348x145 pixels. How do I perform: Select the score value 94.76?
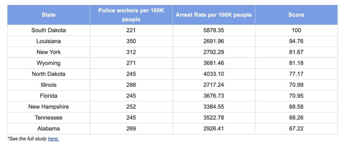coord(296,41)
